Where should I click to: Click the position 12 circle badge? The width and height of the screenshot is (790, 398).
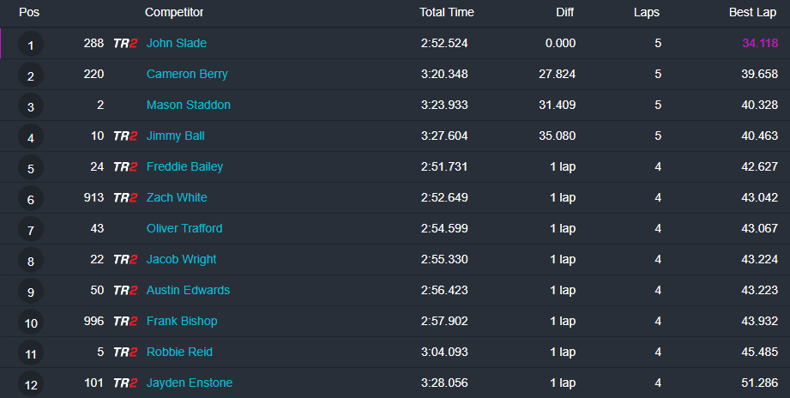coord(31,384)
